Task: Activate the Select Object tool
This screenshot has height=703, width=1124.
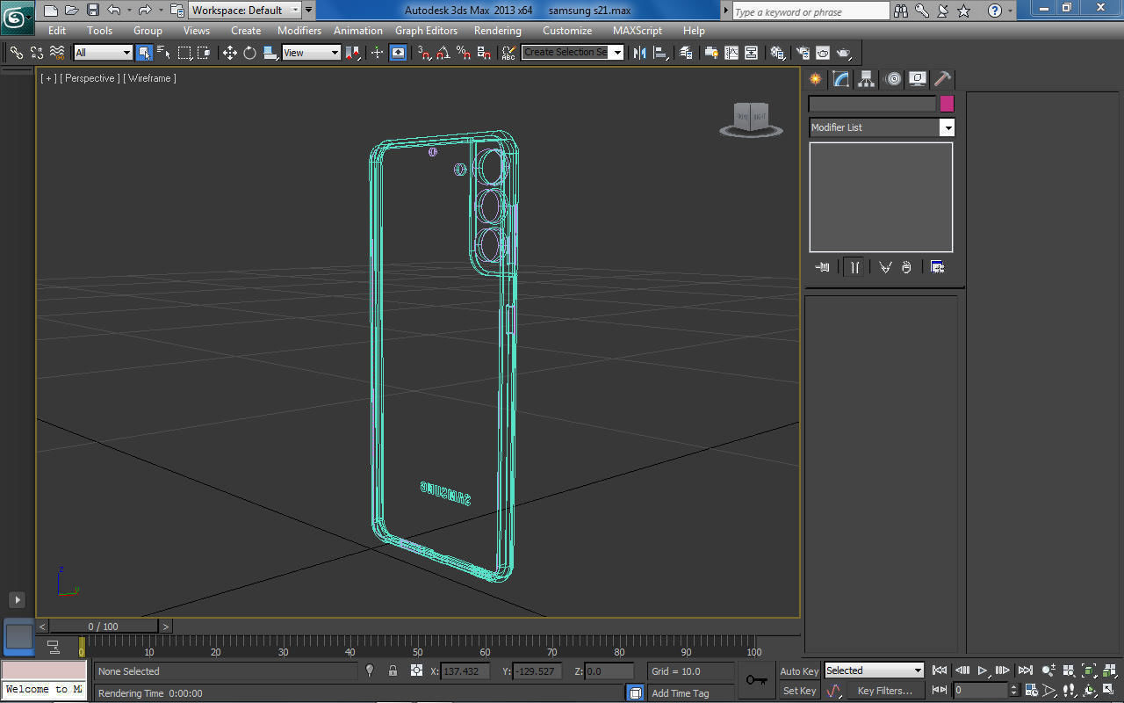Action: 144,53
